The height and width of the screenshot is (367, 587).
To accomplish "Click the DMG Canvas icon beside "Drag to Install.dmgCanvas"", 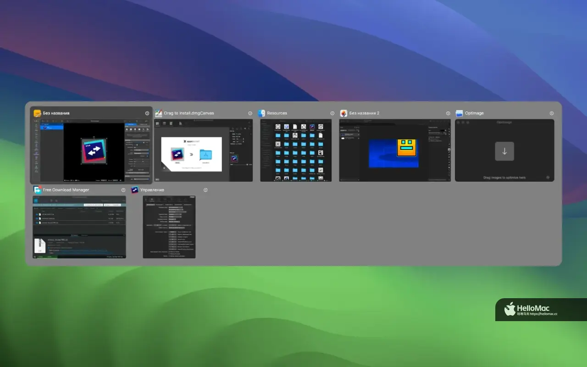I will pos(159,113).
